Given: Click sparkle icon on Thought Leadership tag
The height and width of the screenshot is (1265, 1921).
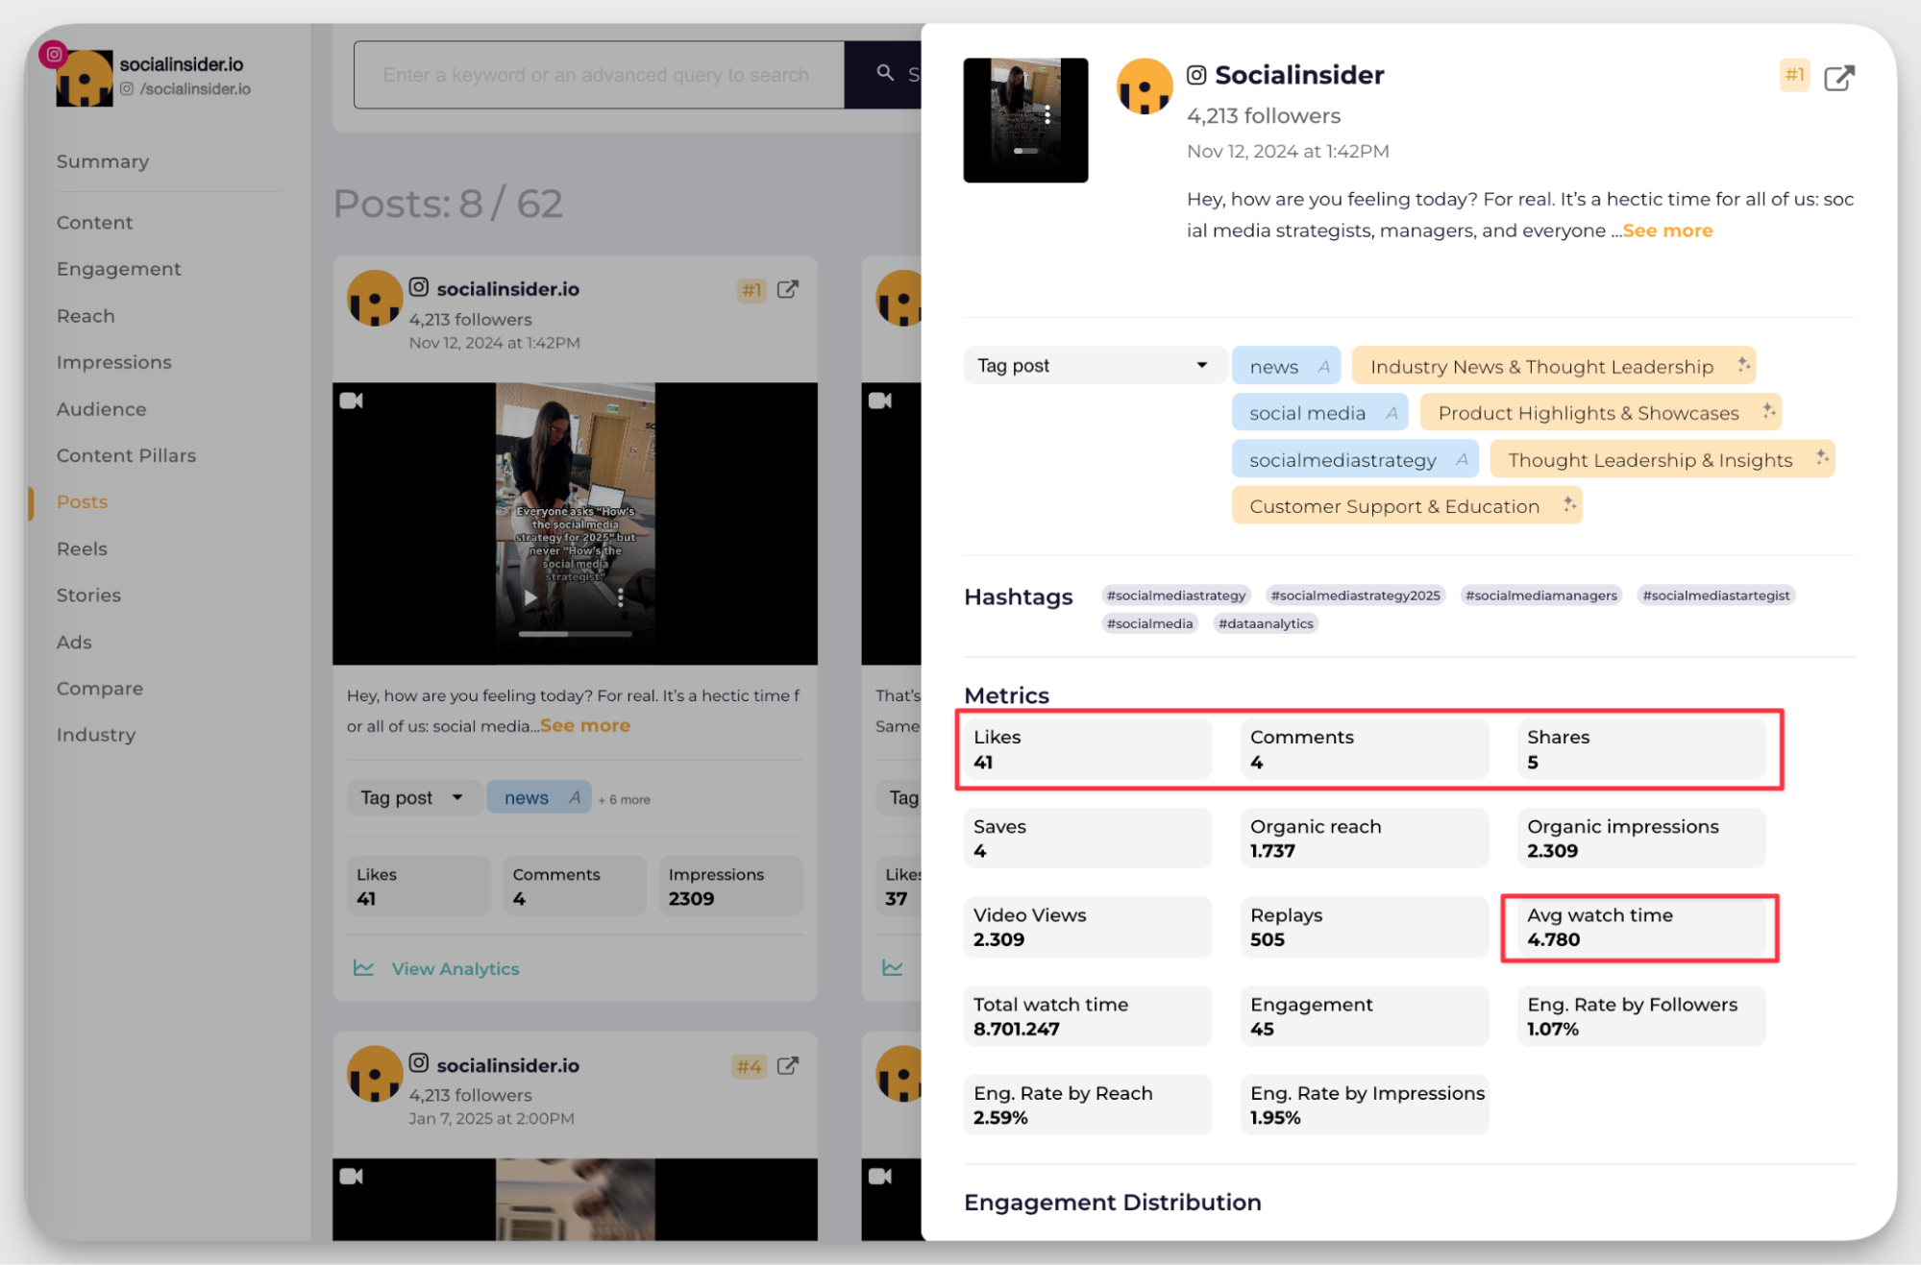Looking at the screenshot, I should [x=1822, y=458].
